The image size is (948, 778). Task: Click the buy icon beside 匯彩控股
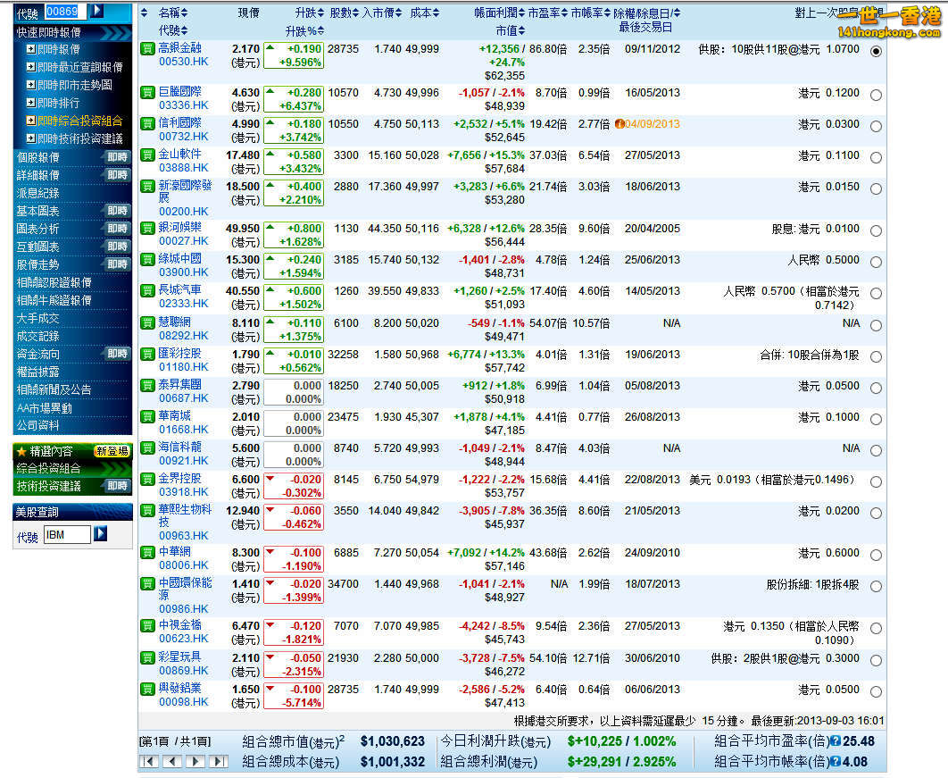pyautogui.click(x=147, y=354)
